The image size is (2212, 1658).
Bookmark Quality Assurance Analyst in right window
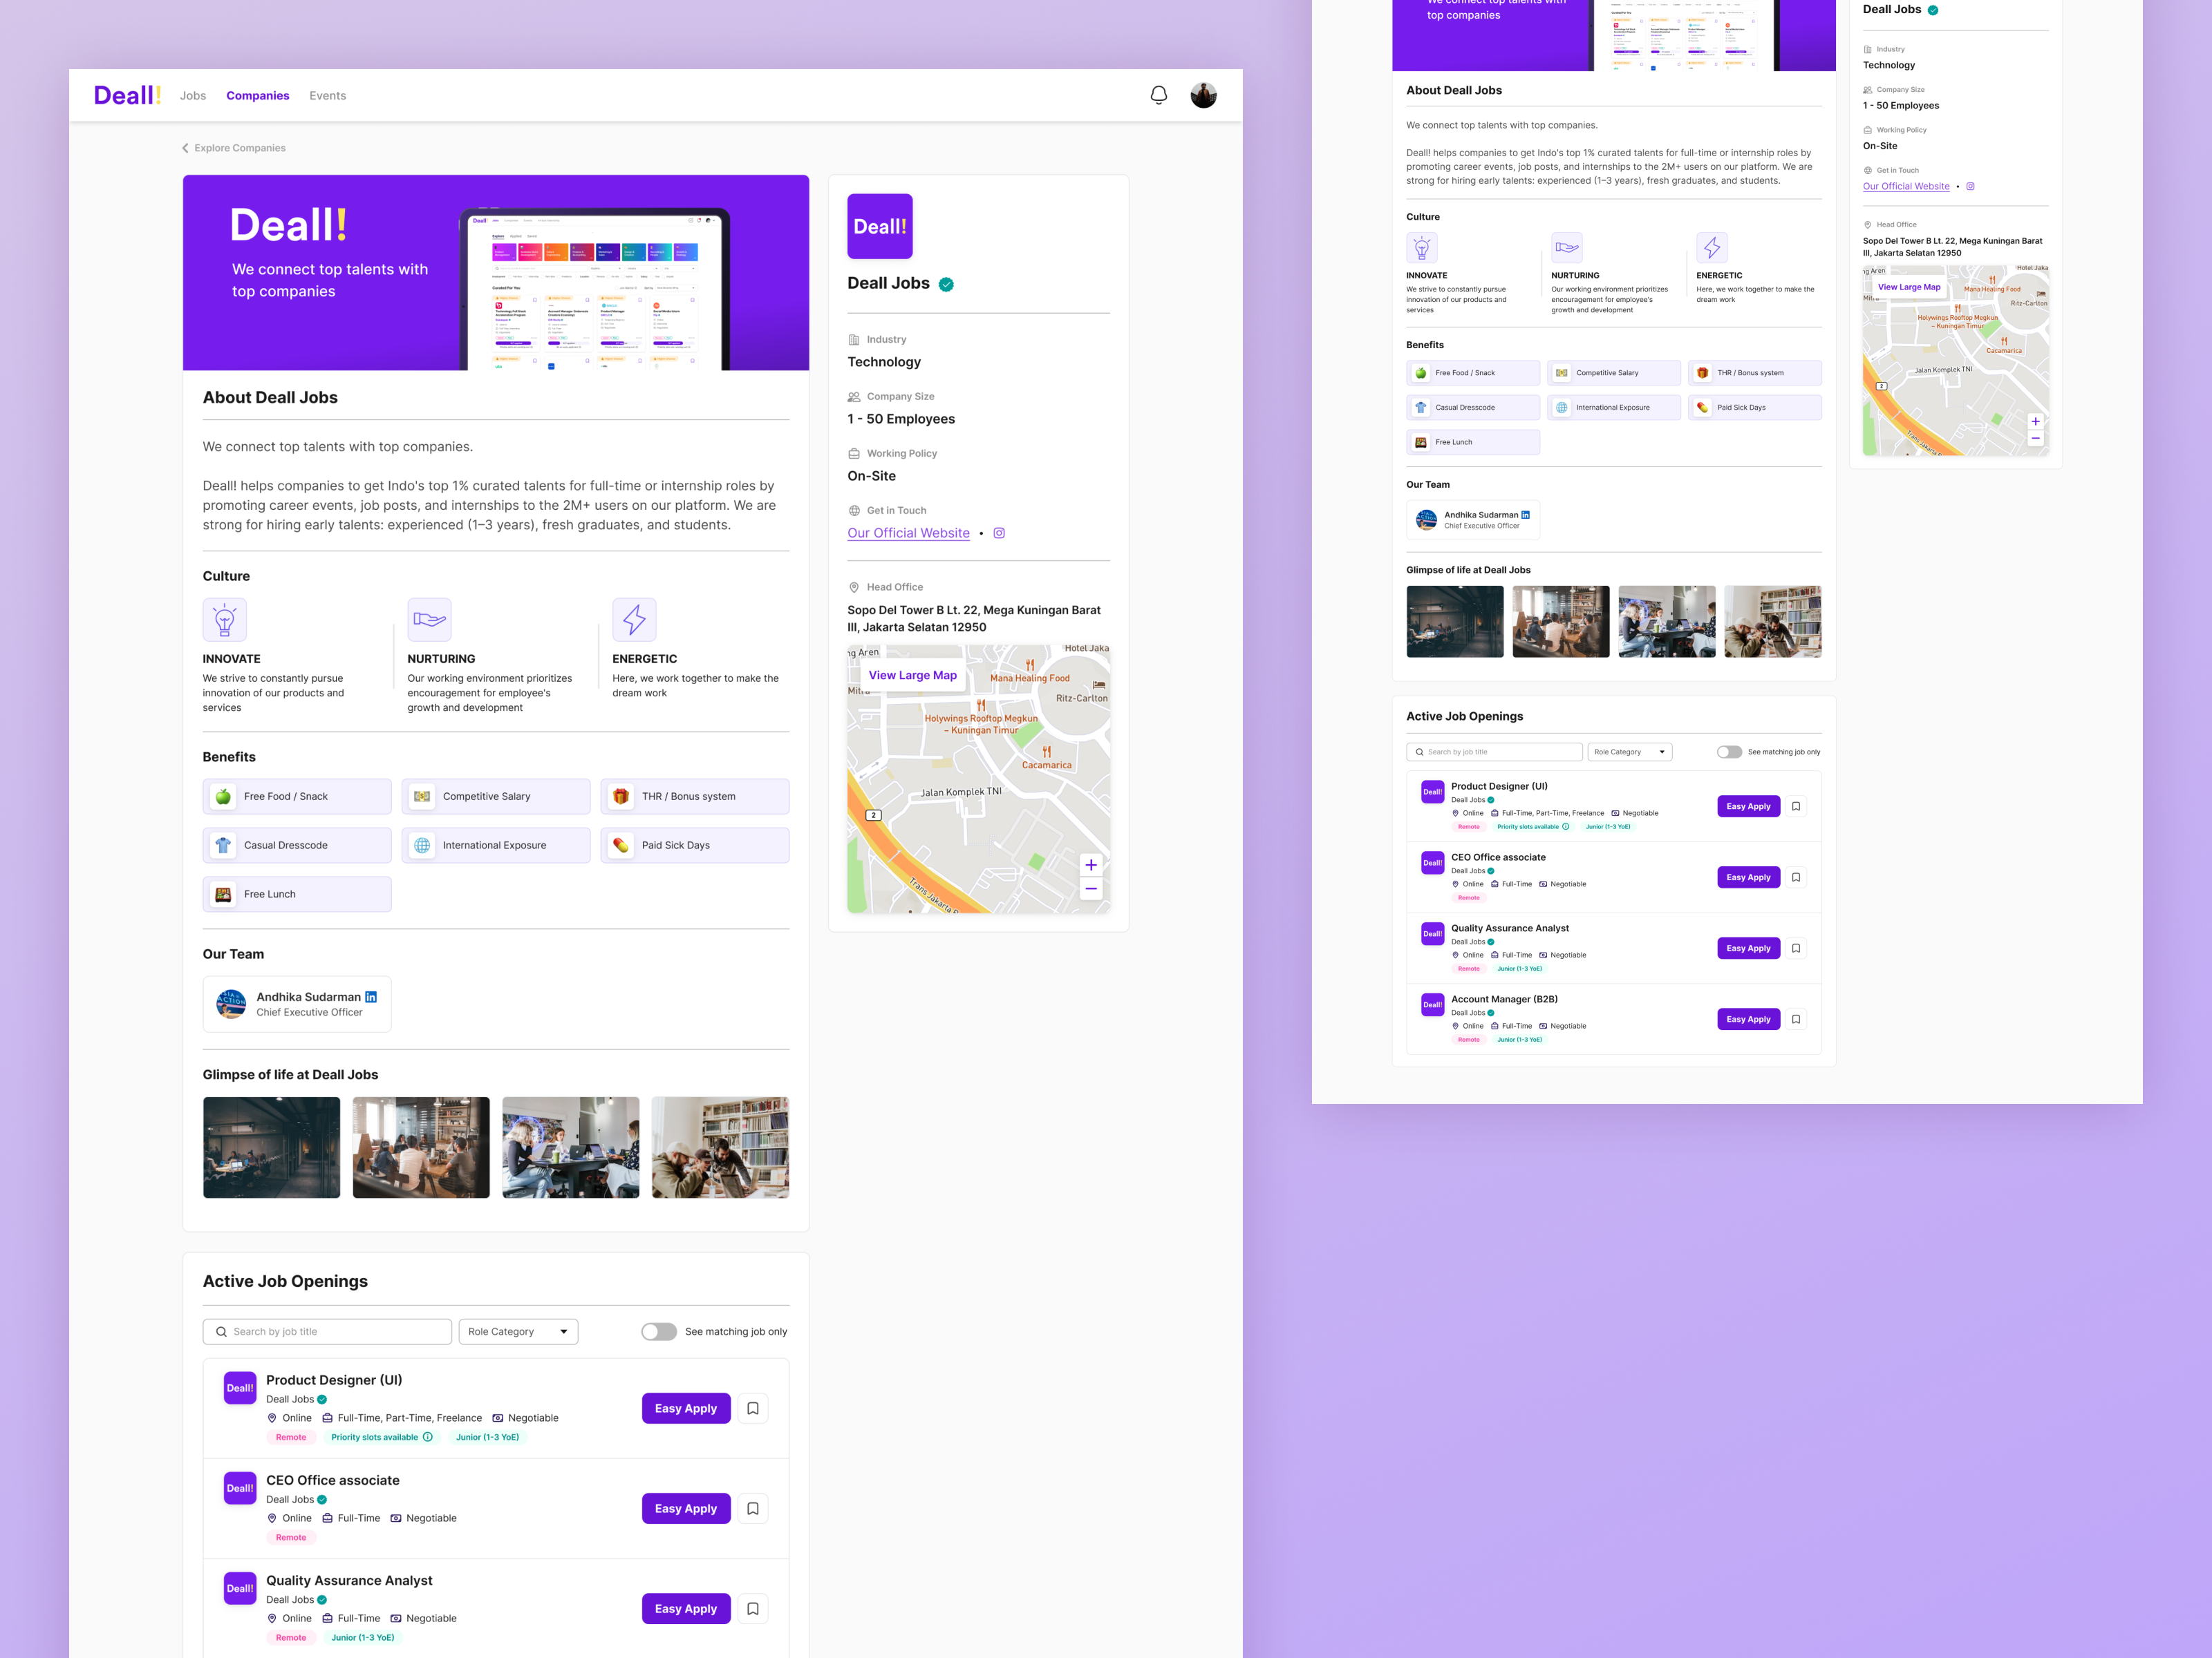[1796, 949]
